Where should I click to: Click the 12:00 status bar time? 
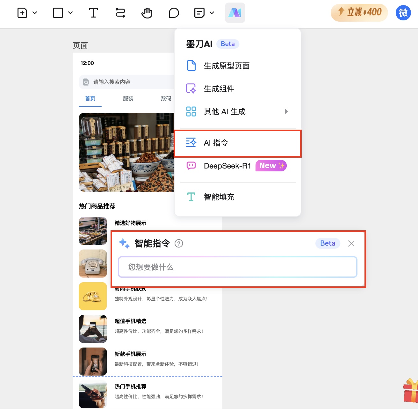click(87, 63)
